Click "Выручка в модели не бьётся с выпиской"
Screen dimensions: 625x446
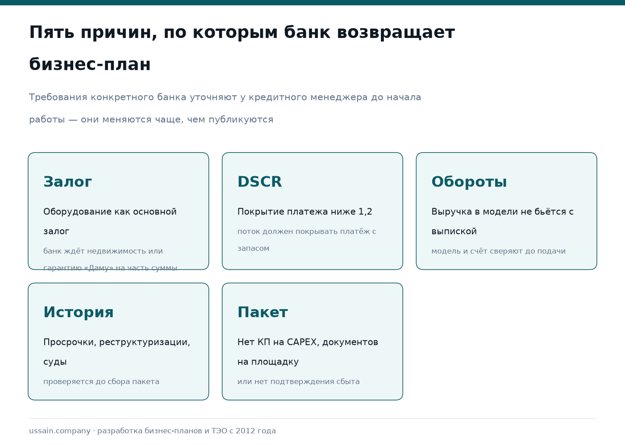point(503,221)
